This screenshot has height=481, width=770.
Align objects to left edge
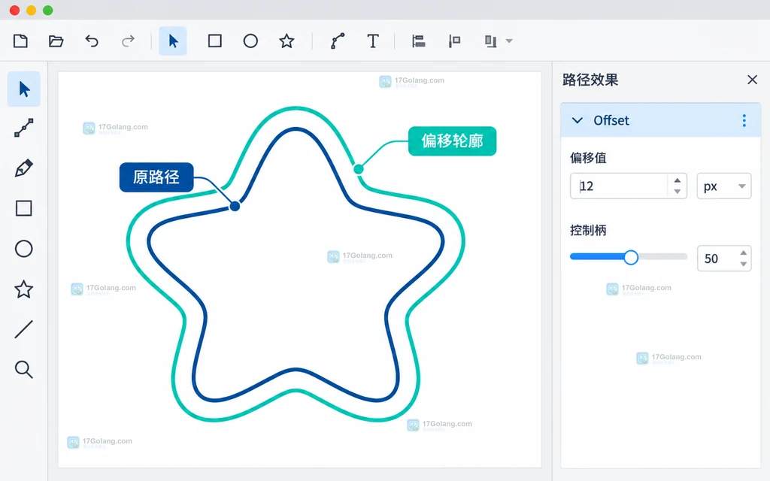(418, 41)
